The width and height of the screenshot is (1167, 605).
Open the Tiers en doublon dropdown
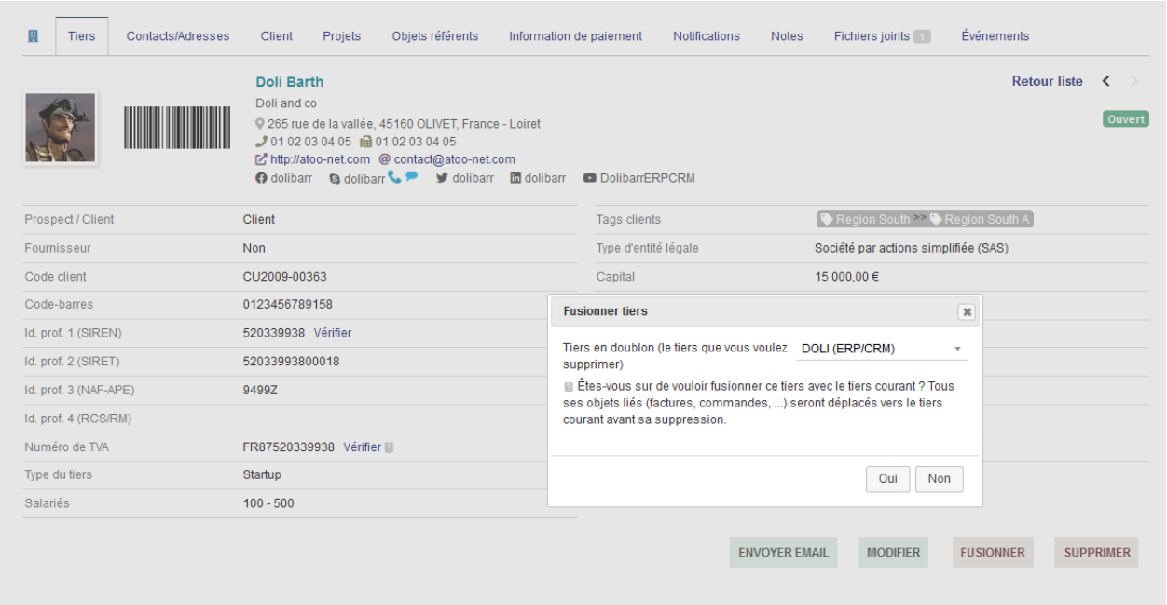pos(882,349)
